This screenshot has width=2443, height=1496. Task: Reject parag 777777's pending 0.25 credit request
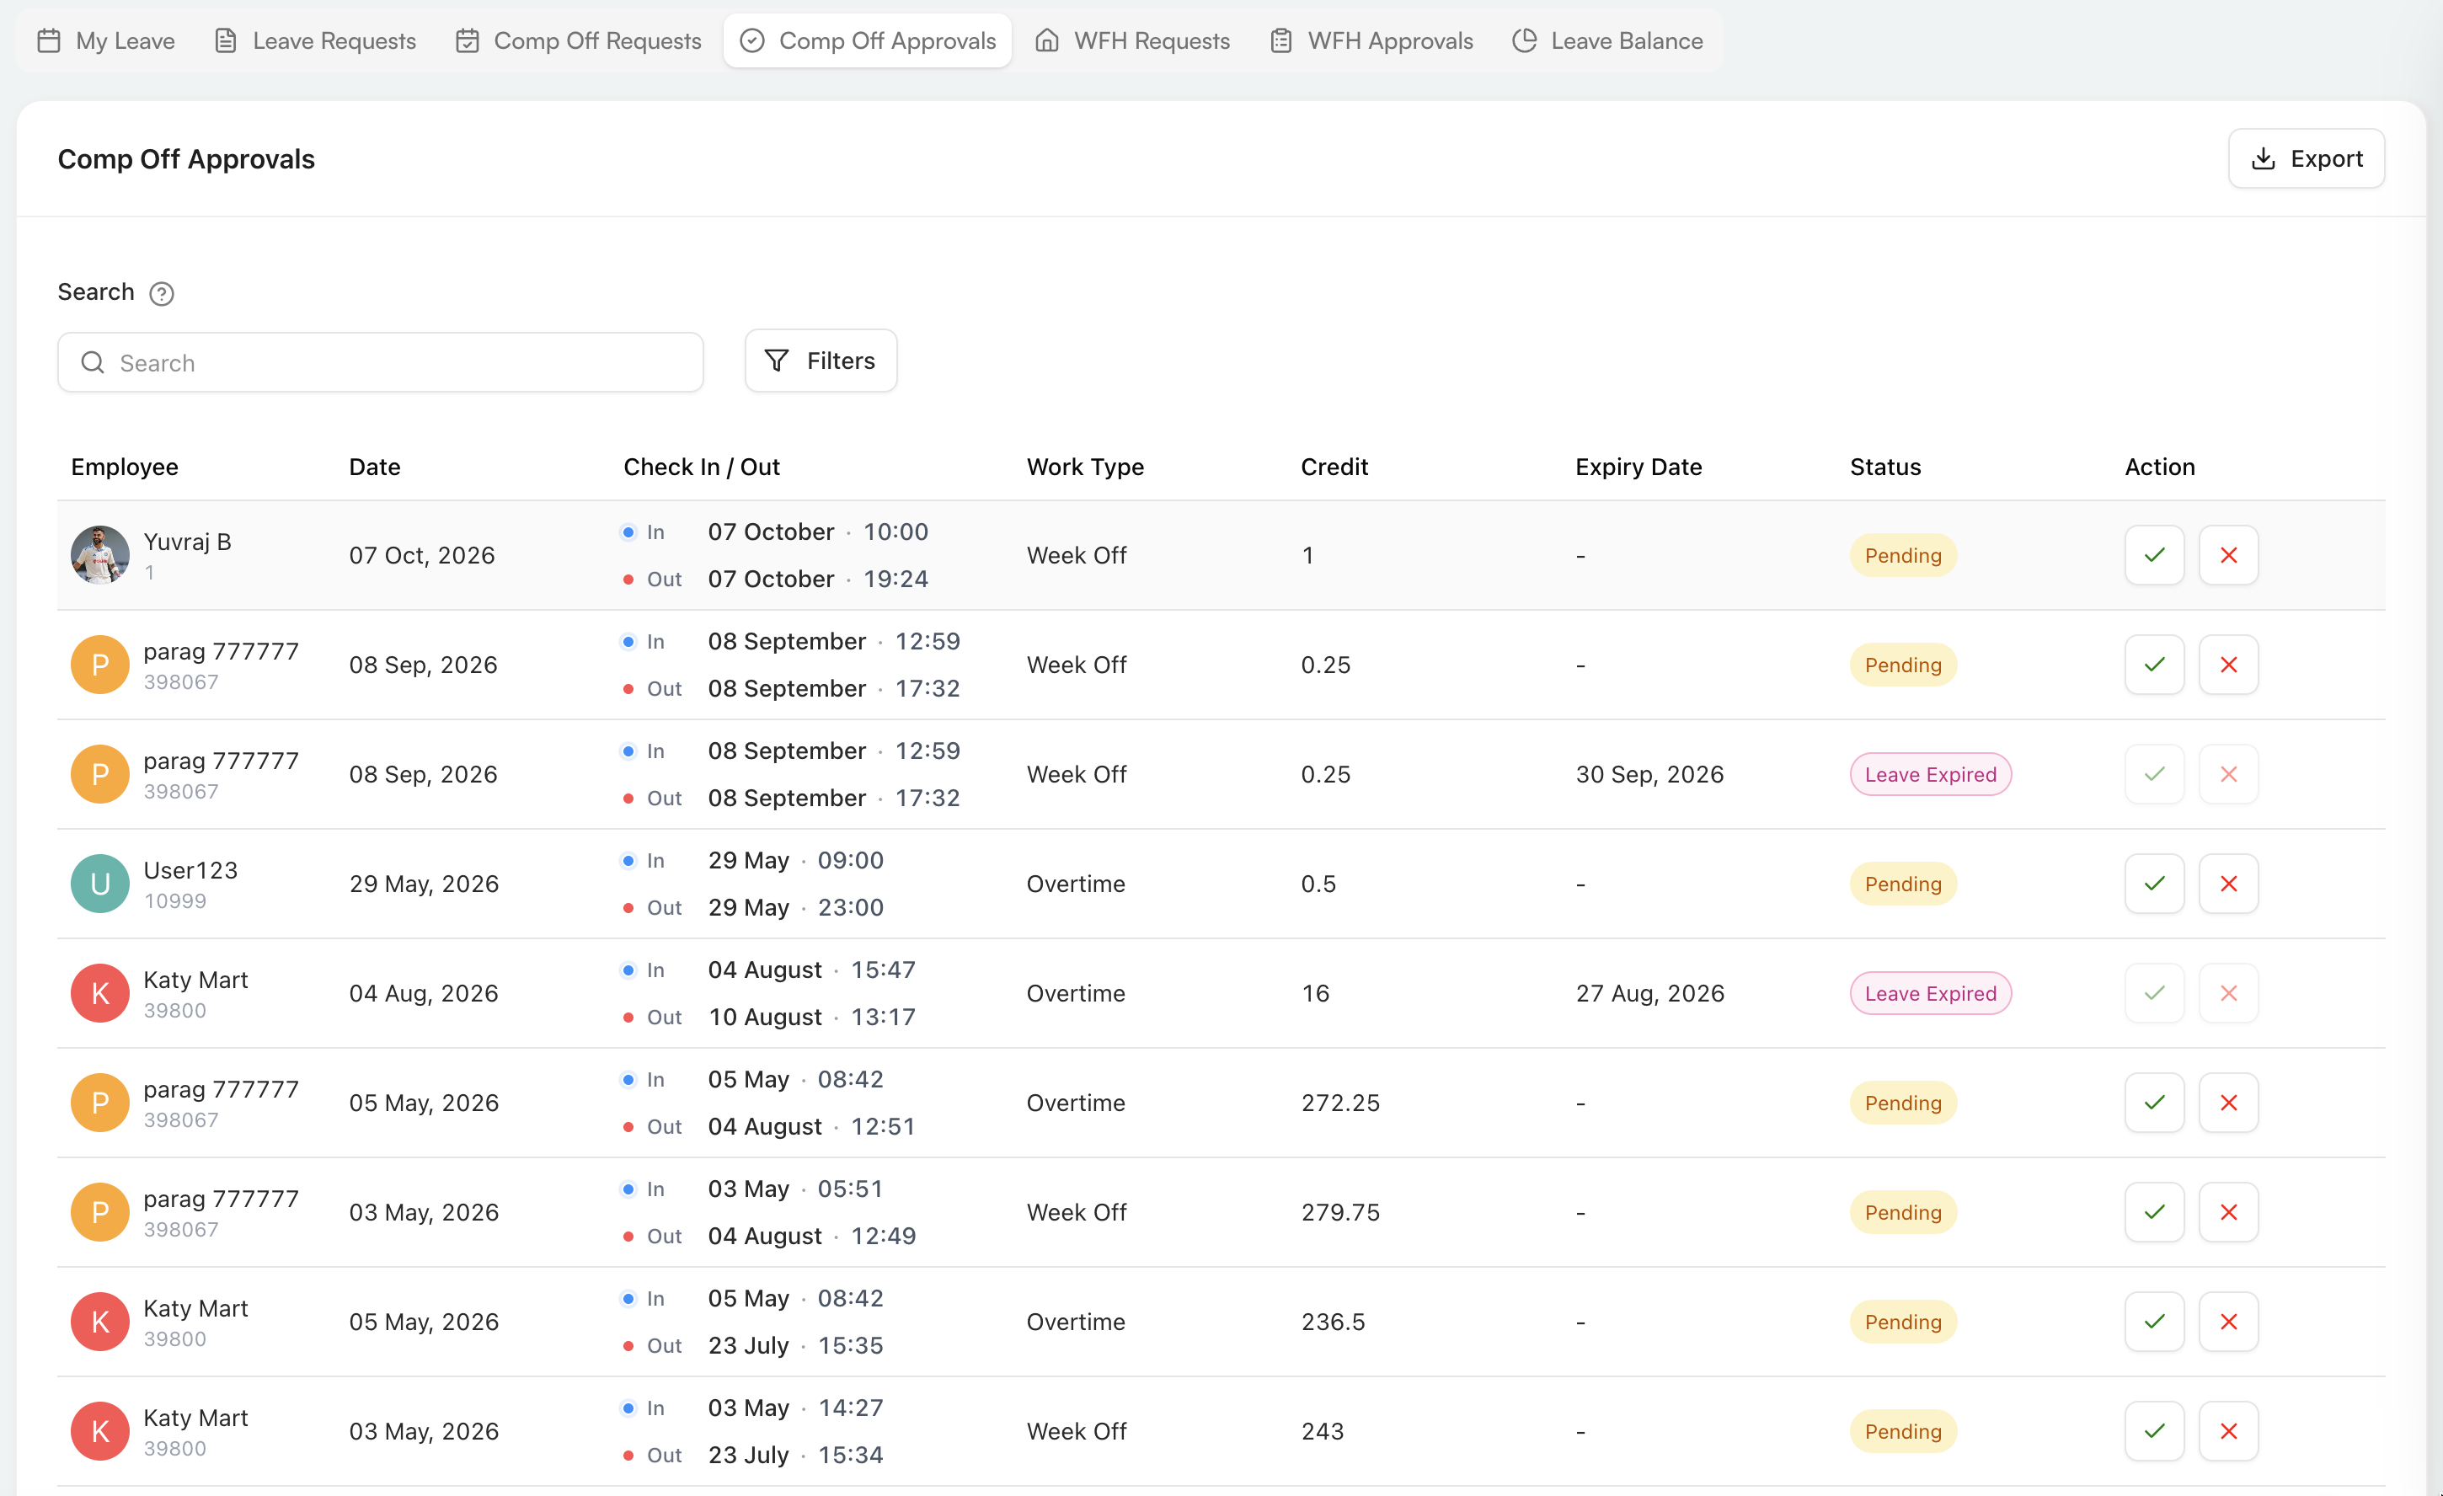click(2228, 665)
